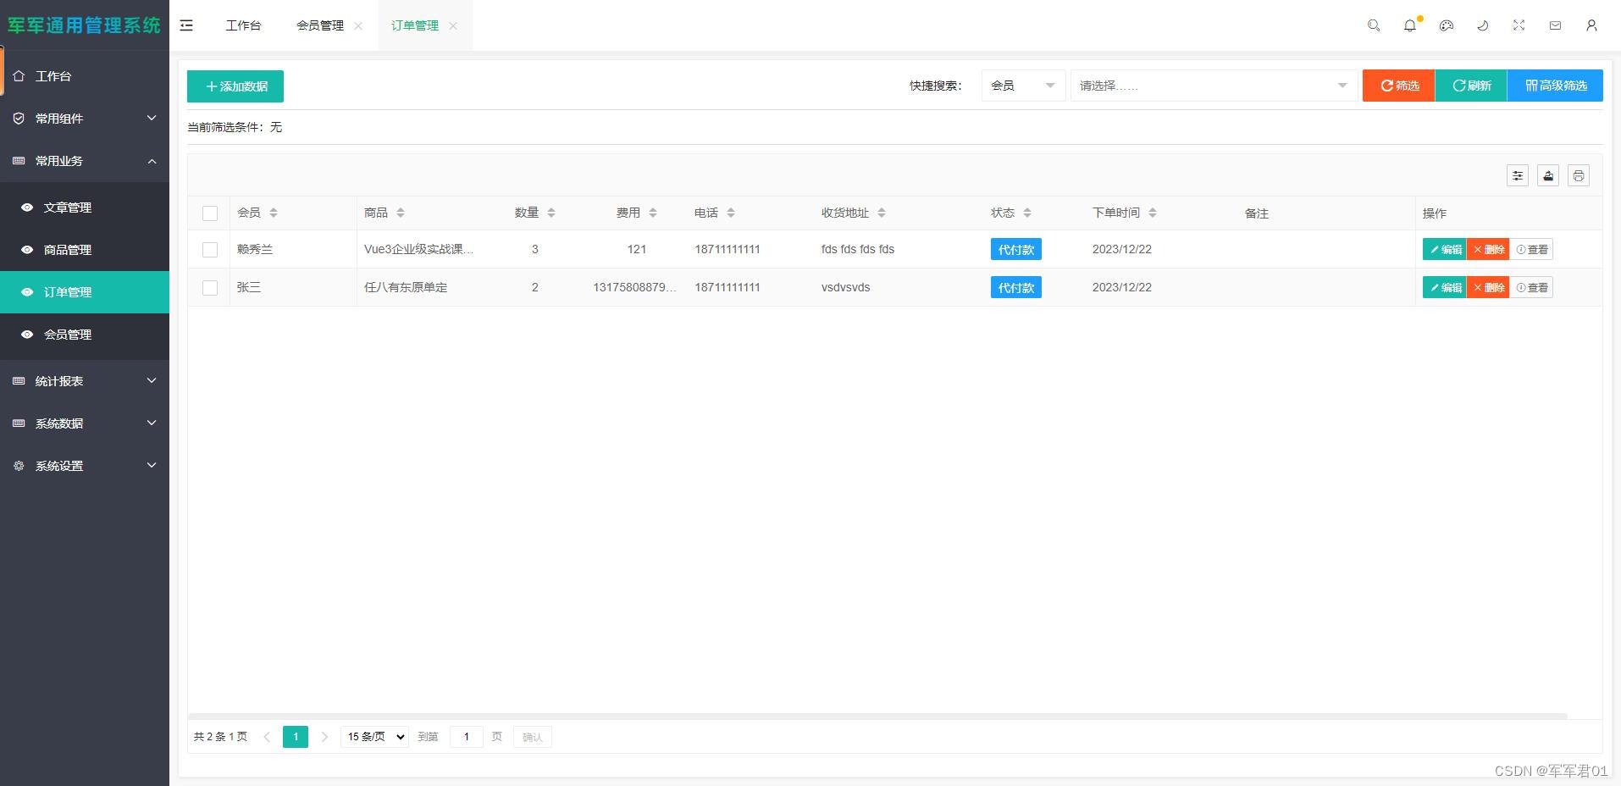The image size is (1621, 786).
Task: Click eye icon beside 文章管理
Action: (27, 208)
